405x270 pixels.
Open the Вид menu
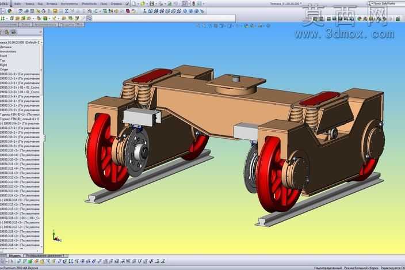(x=40, y=4)
